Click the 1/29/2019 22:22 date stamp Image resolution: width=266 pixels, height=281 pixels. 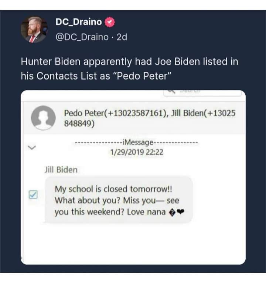coord(137,152)
